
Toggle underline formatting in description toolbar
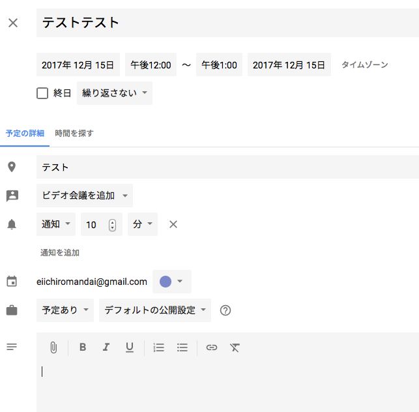(x=130, y=347)
